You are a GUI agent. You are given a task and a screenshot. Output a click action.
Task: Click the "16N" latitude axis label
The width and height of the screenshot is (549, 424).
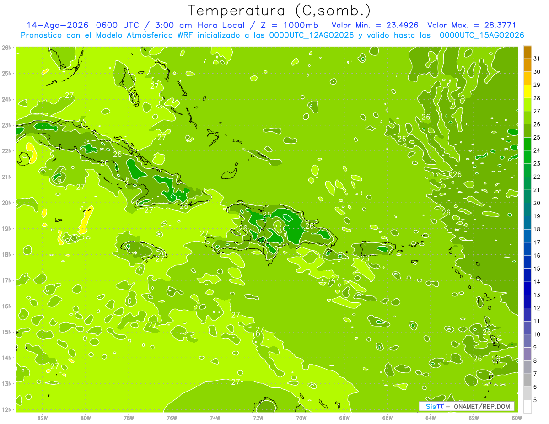[x=7, y=306]
